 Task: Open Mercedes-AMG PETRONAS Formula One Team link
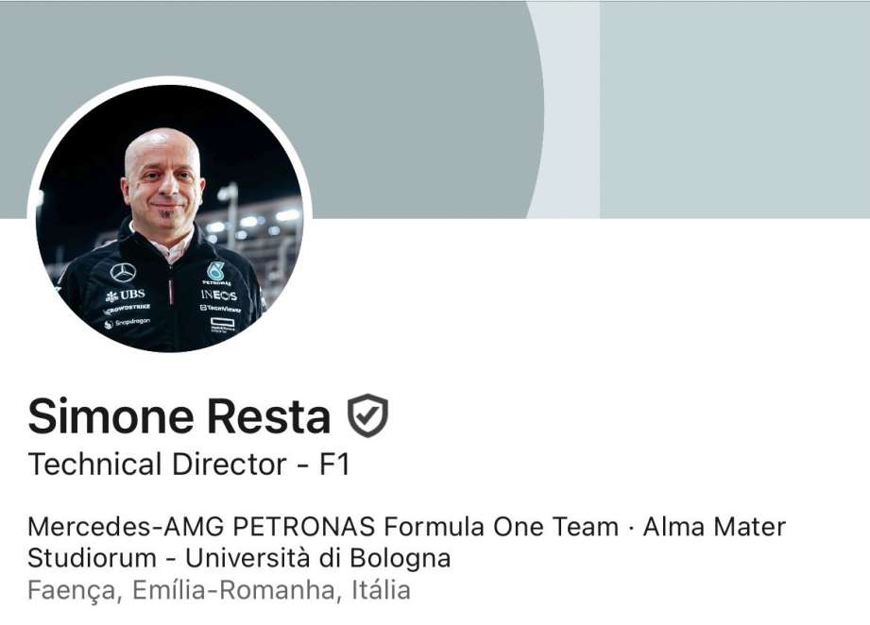tap(323, 526)
